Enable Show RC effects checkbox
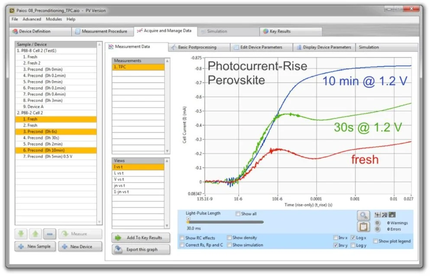The height and width of the screenshot is (276, 433). pyautogui.click(x=182, y=238)
